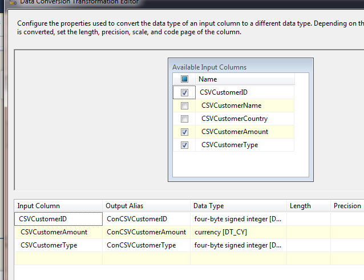Check the CSVCustomerName input column checkbox
The height and width of the screenshot is (280, 364).
click(x=184, y=105)
